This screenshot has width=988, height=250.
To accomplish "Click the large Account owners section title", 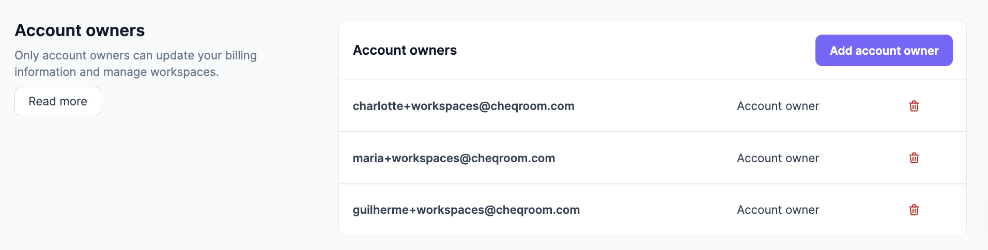I will coord(80,30).
